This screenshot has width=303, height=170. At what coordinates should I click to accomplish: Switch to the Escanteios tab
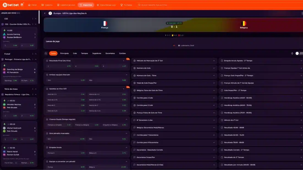pos(110,53)
